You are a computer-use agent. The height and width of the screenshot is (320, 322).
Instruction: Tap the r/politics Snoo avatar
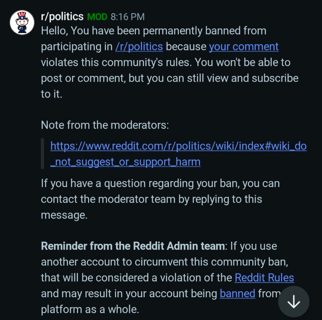(x=22, y=22)
